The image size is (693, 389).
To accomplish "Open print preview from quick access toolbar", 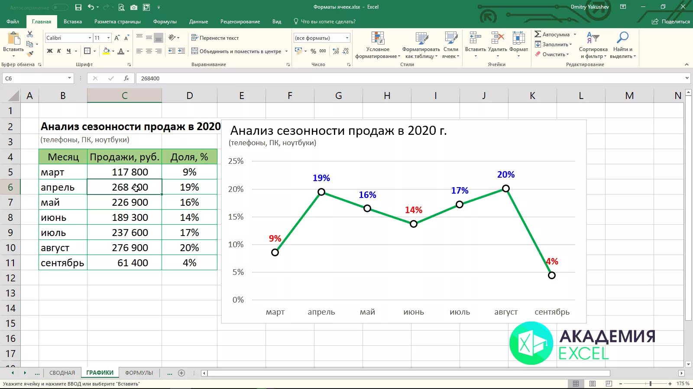I will [121, 7].
